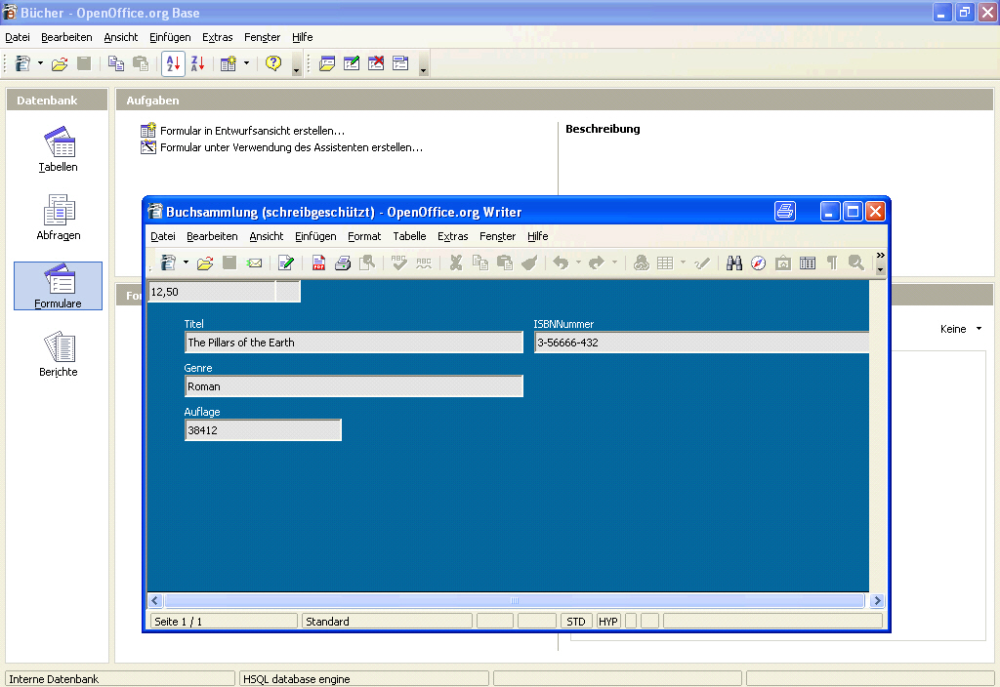This screenshot has height=687, width=1000.
Task: Click the Beschreibung heading
Action: tap(603, 129)
